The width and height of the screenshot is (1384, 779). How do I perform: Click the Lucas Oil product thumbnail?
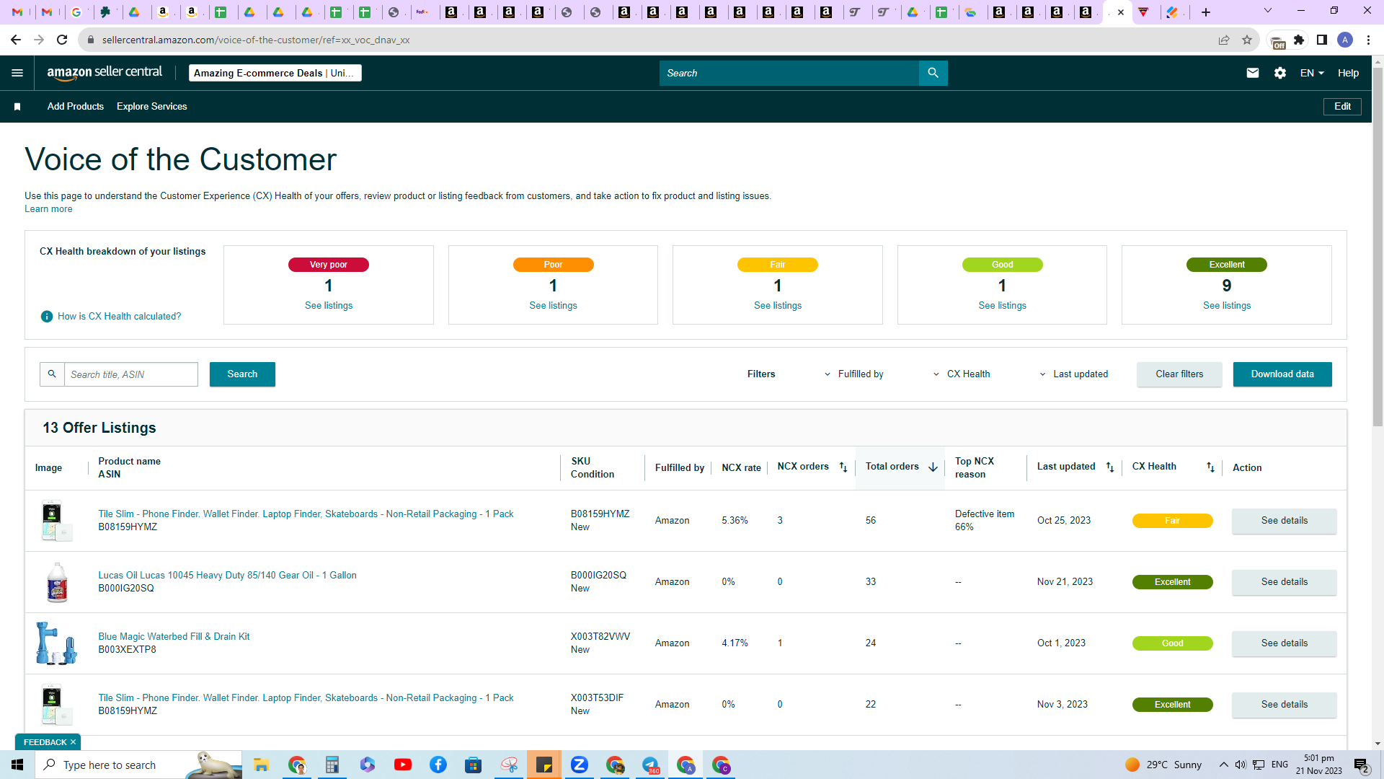56,582
